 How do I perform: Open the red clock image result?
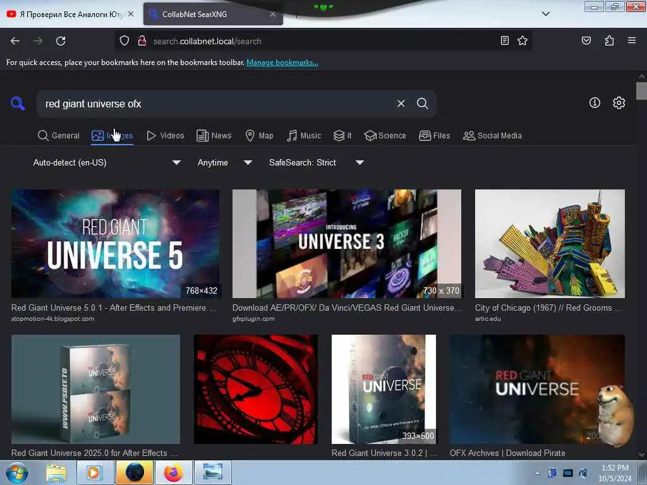[x=256, y=389]
